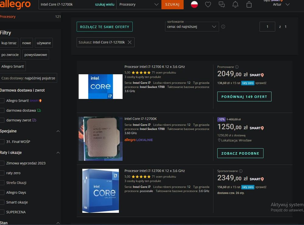The image size is (304, 225).
Task: Check the SUPERCENA filter
Action: coord(2,212)
